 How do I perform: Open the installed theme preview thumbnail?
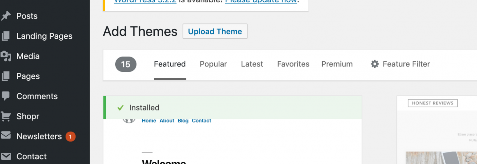[233, 142]
